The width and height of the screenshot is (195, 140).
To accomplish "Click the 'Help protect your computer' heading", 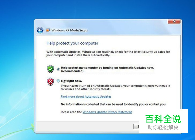I will (72, 43).
